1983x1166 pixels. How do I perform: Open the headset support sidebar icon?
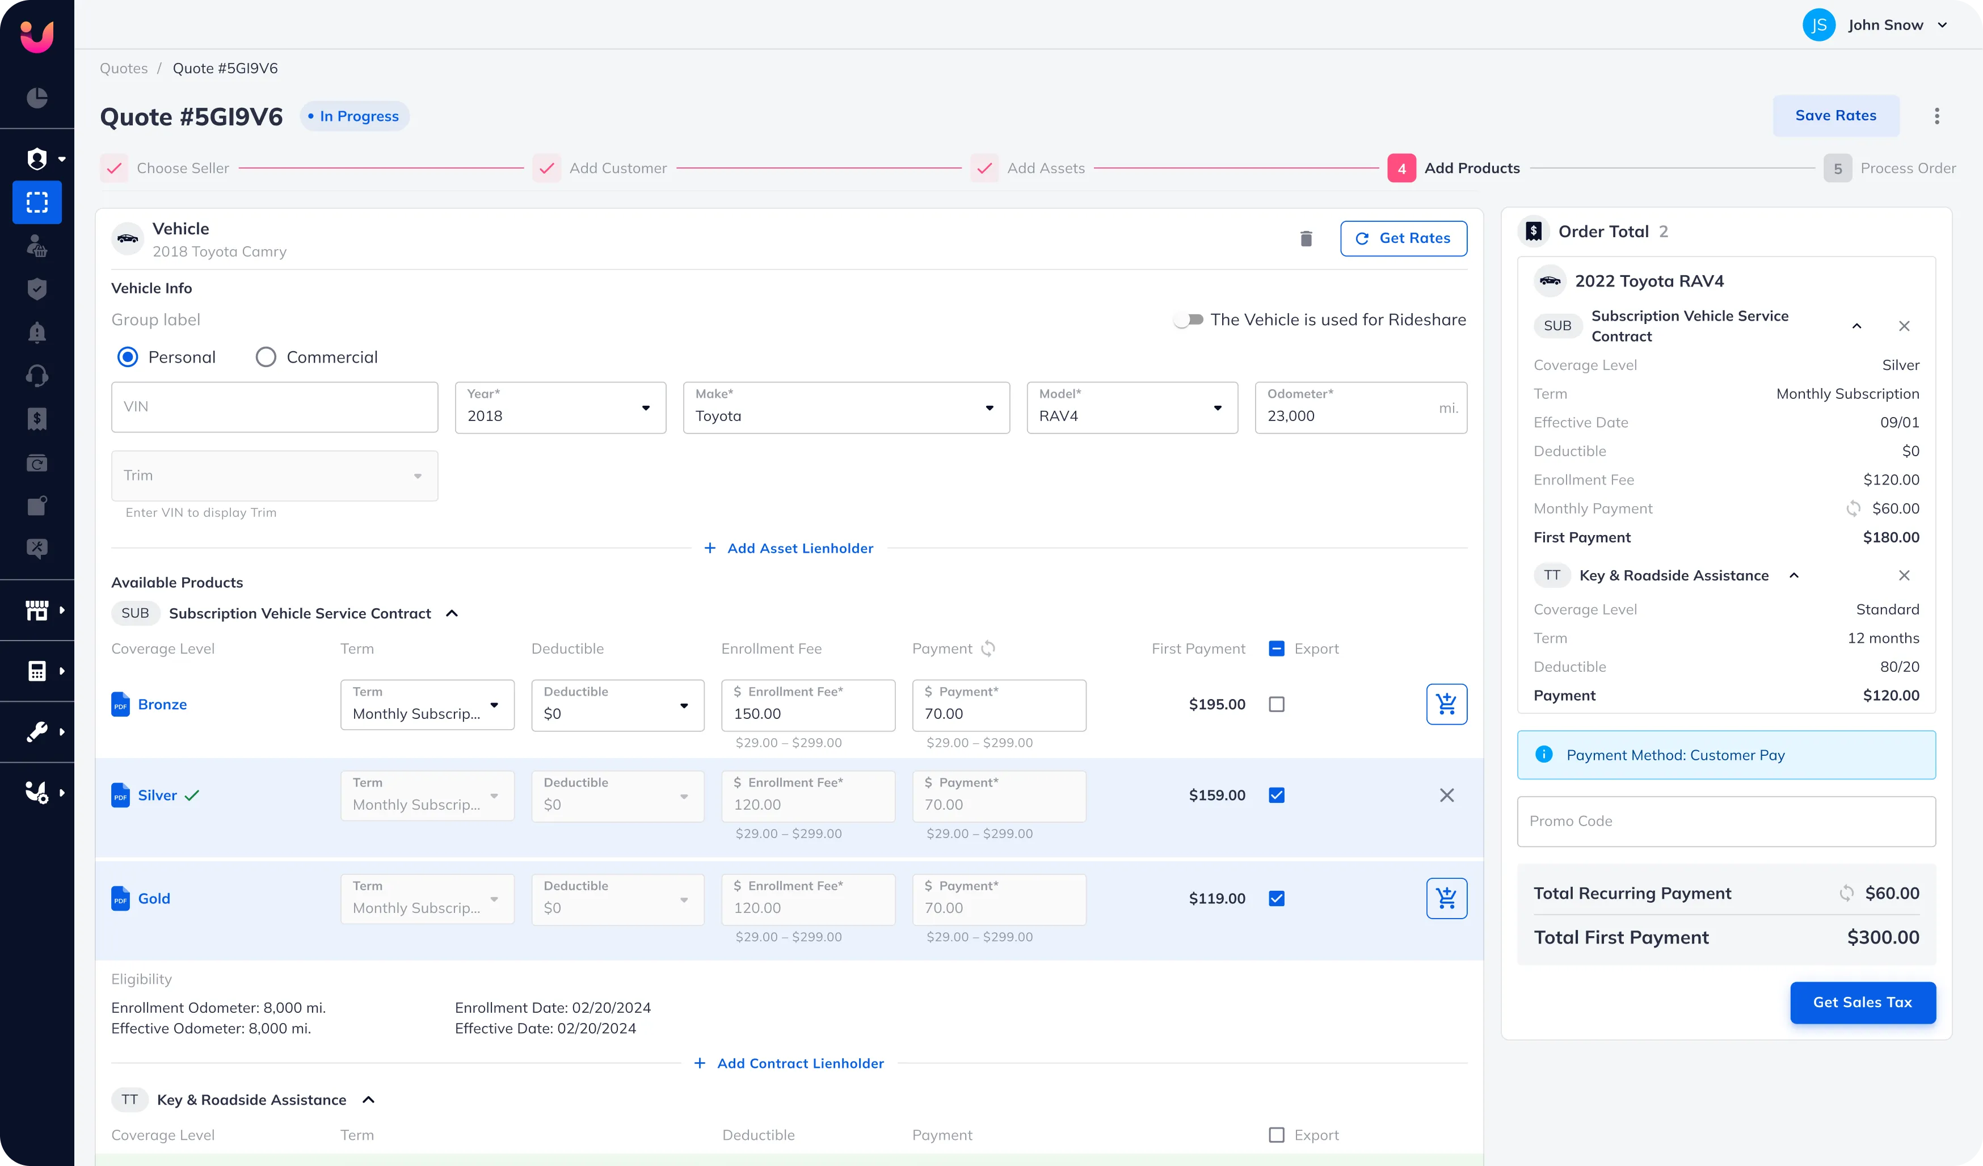[37, 376]
